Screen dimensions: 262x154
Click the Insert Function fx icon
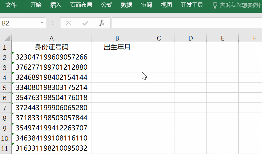tap(102, 23)
